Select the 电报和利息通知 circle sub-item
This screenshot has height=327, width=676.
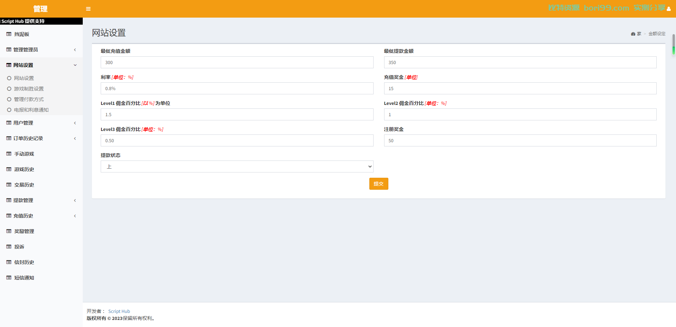[28, 110]
